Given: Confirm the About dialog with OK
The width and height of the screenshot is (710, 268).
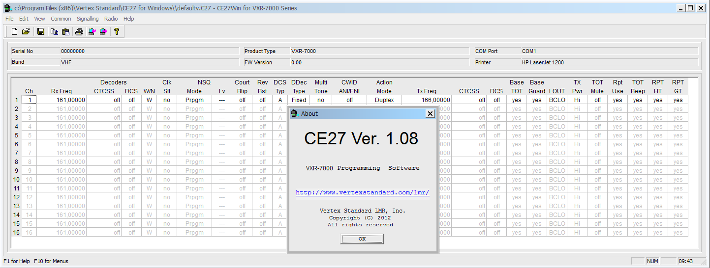Looking at the screenshot, I should [x=362, y=239].
